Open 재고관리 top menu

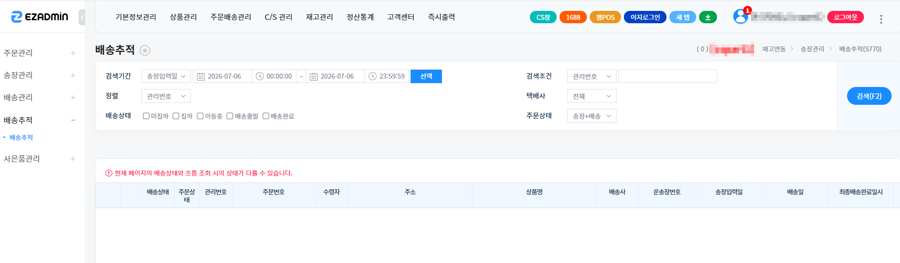[319, 17]
